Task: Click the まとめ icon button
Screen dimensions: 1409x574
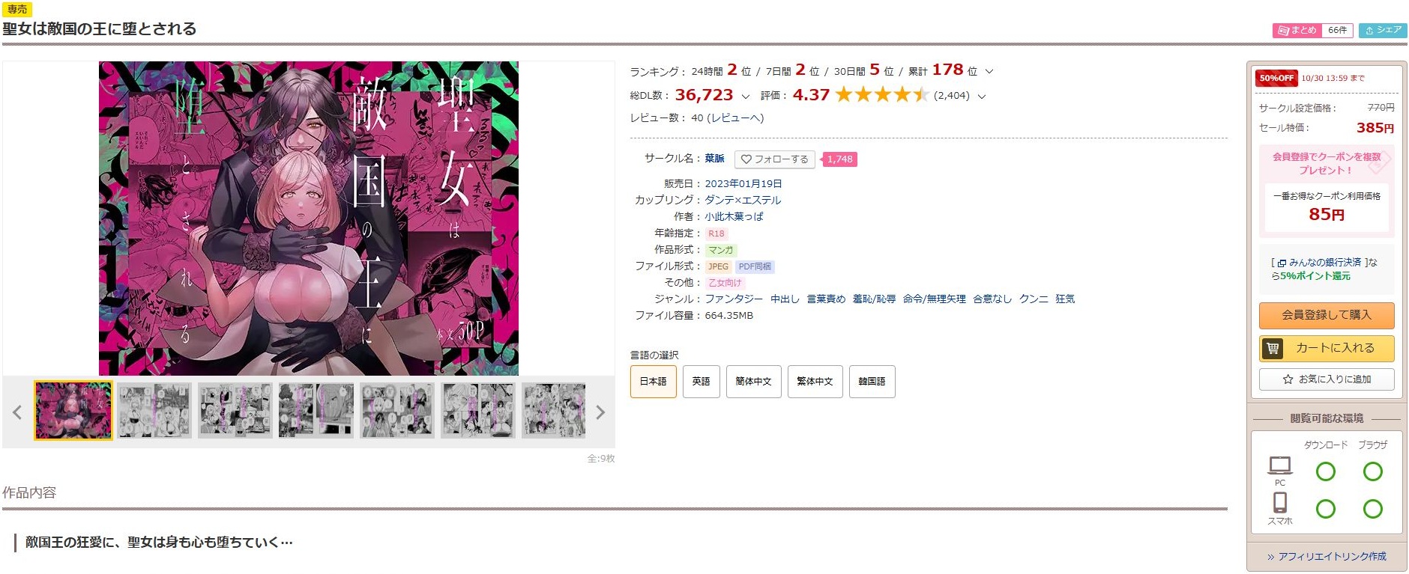Action: tap(1297, 30)
